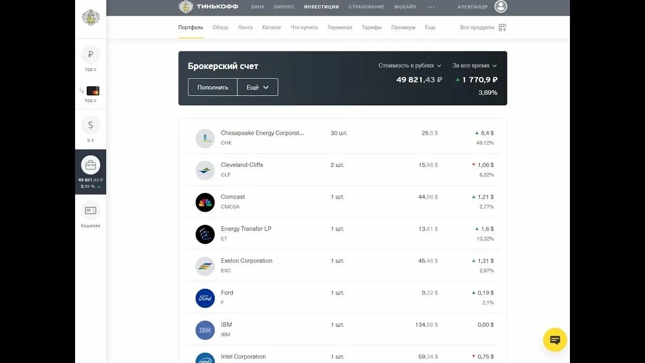Click the Chesapeake Energy company logo
645x363 pixels.
click(x=205, y=138)
